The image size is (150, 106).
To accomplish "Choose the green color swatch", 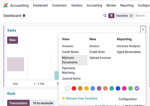I will 131,88.
